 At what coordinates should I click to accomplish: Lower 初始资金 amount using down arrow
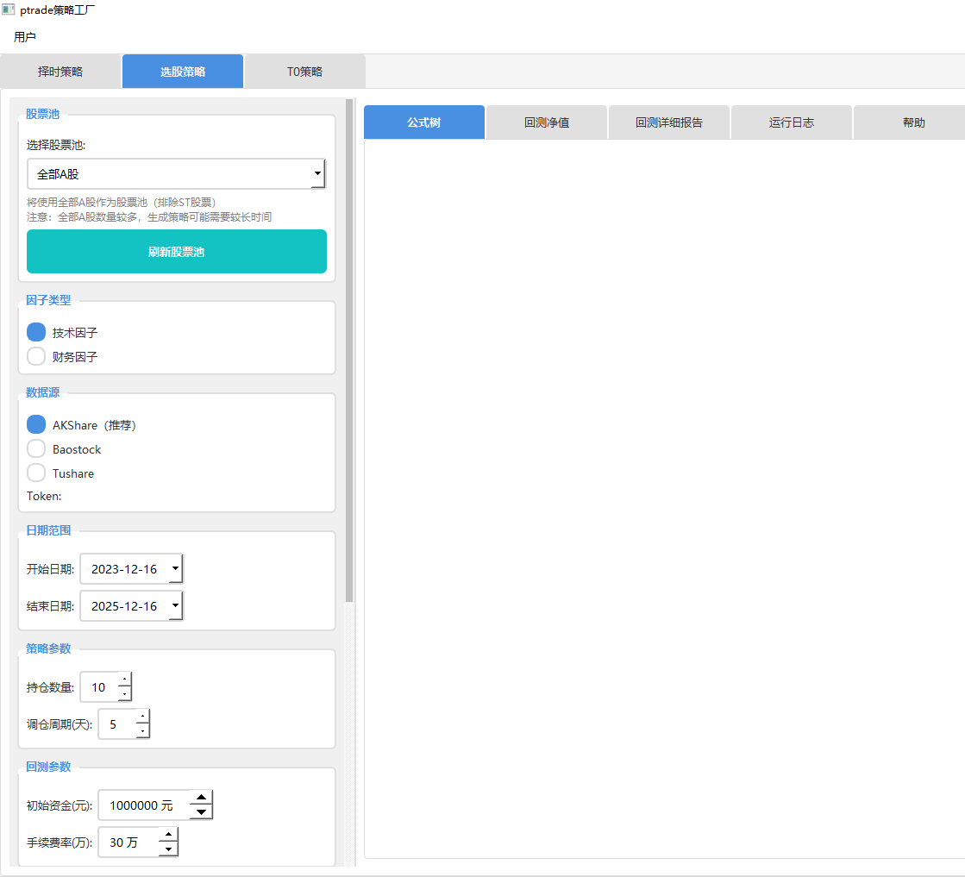(201, 812)
